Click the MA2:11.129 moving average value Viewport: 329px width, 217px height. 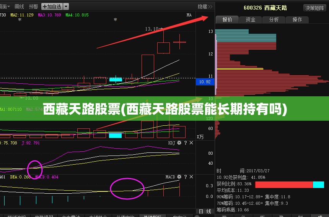tap(22, 15)
